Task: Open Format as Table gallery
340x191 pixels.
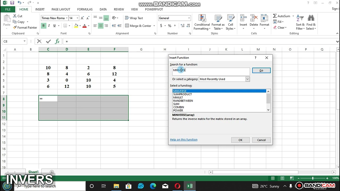Action: [218, 22]
